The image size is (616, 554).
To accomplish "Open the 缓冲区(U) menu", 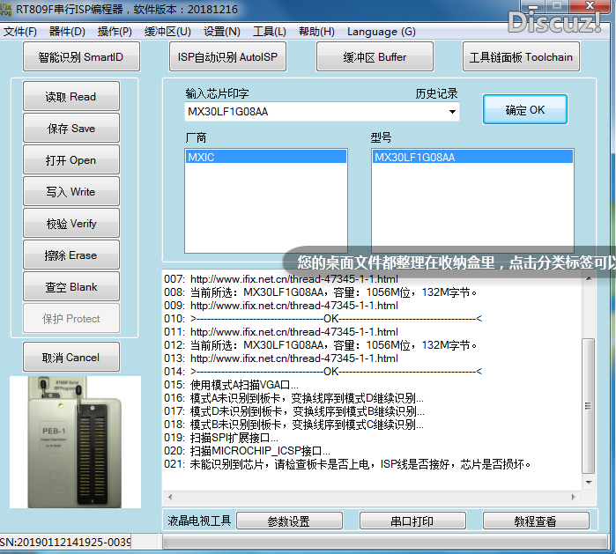I will pyautogui.click(x=167, y=32).
